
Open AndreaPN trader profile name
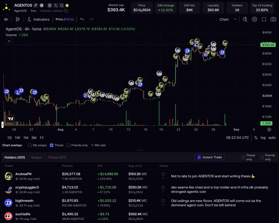(x=23, y=174)
